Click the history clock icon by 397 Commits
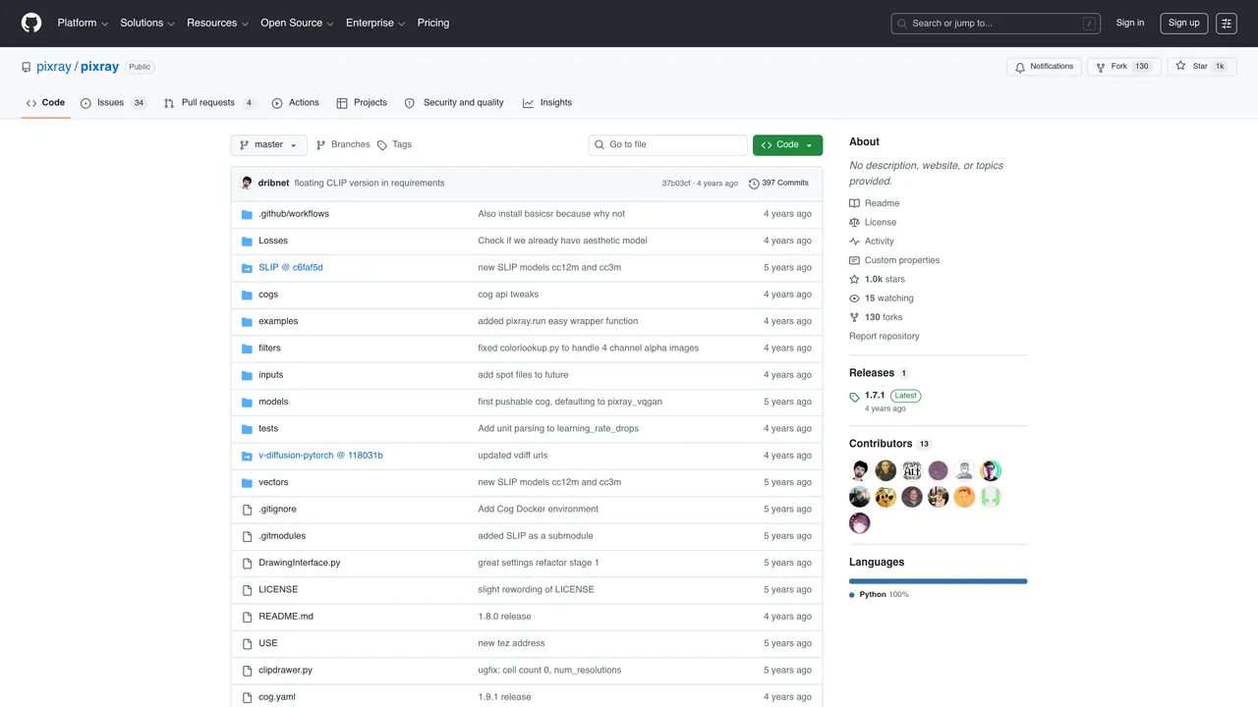Screen dimensions: 1258x707 point(754,184)
